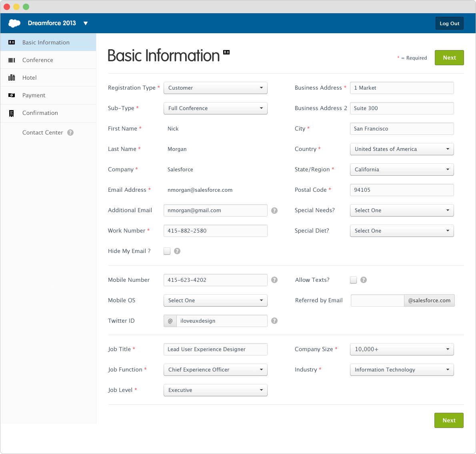Image resolution: width=476 pixels, height=454 pixels.
Task: Click the bottom Next button
Action: pos(449,420)
